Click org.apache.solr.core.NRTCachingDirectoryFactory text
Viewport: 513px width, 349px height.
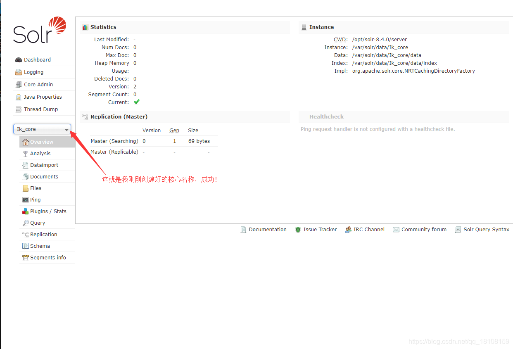[413, 71]
